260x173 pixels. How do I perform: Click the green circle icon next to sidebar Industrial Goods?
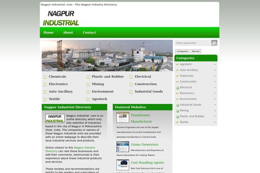click(x=178, y=105)
